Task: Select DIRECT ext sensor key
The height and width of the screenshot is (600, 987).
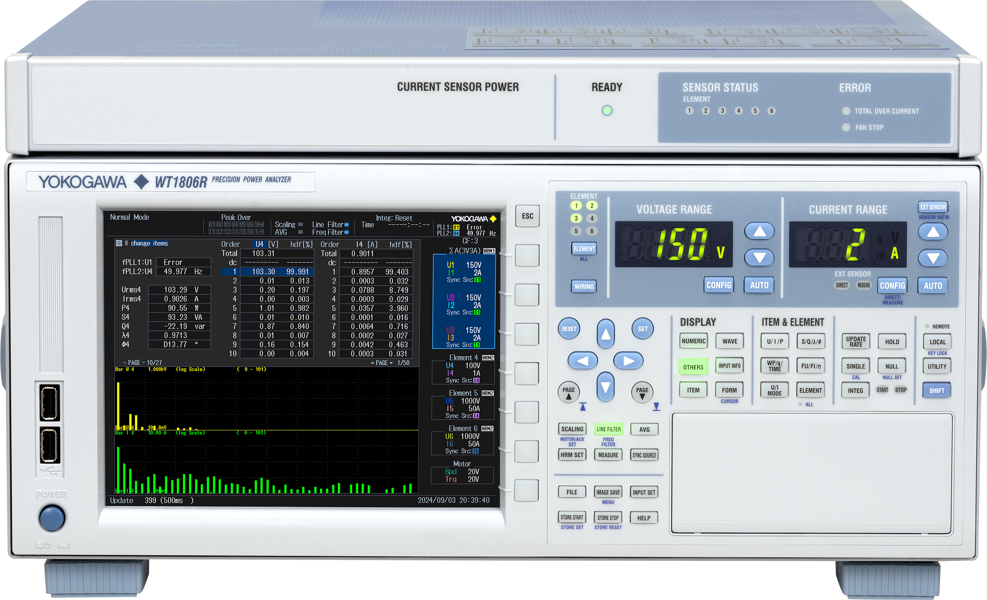Action: 842,285
